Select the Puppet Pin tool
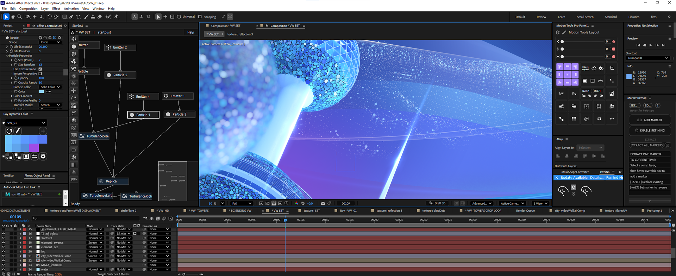The width and height of the screenshot is (676, 276). pos(116,17)
